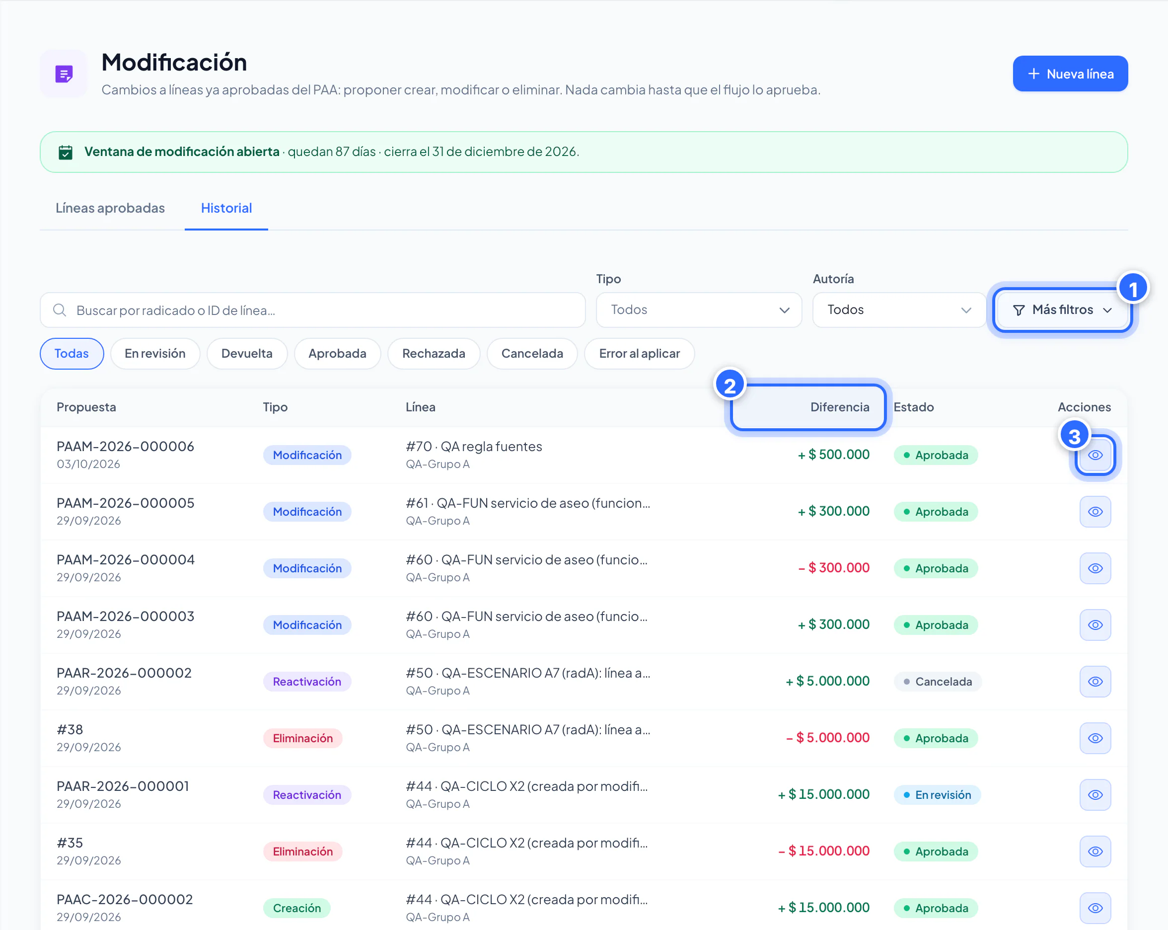Filter by En revisión chip
The image size is (1168, 930).
click(x=155, y=353)
